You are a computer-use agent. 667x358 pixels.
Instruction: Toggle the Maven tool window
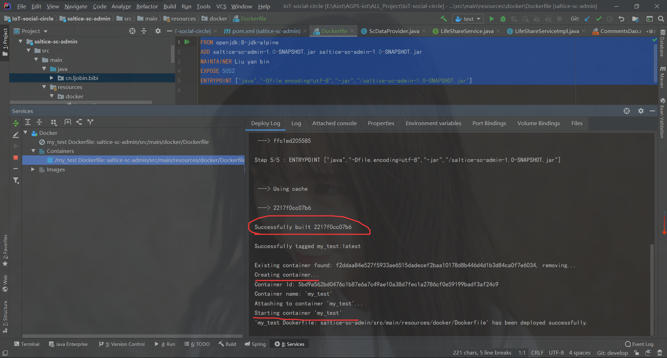(662, 77)
